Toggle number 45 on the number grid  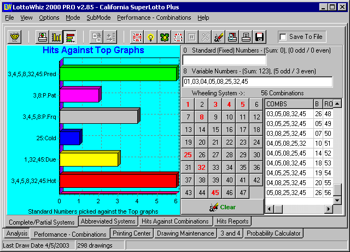click(x=215, y=192)
